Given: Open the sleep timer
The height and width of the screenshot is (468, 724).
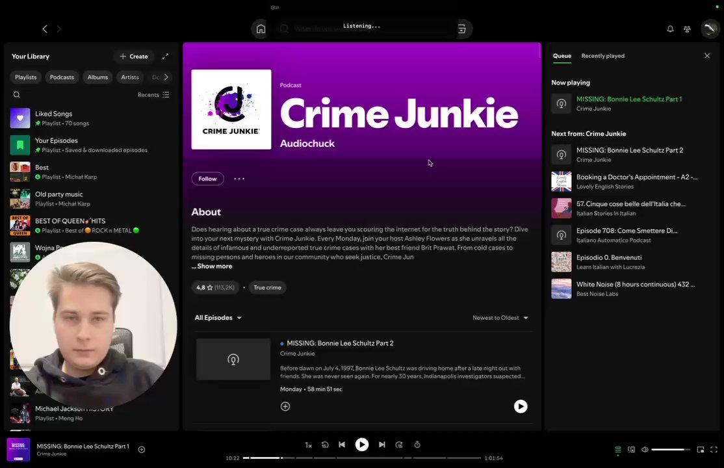Looking at the screenshot, I should tap(417, 445).
